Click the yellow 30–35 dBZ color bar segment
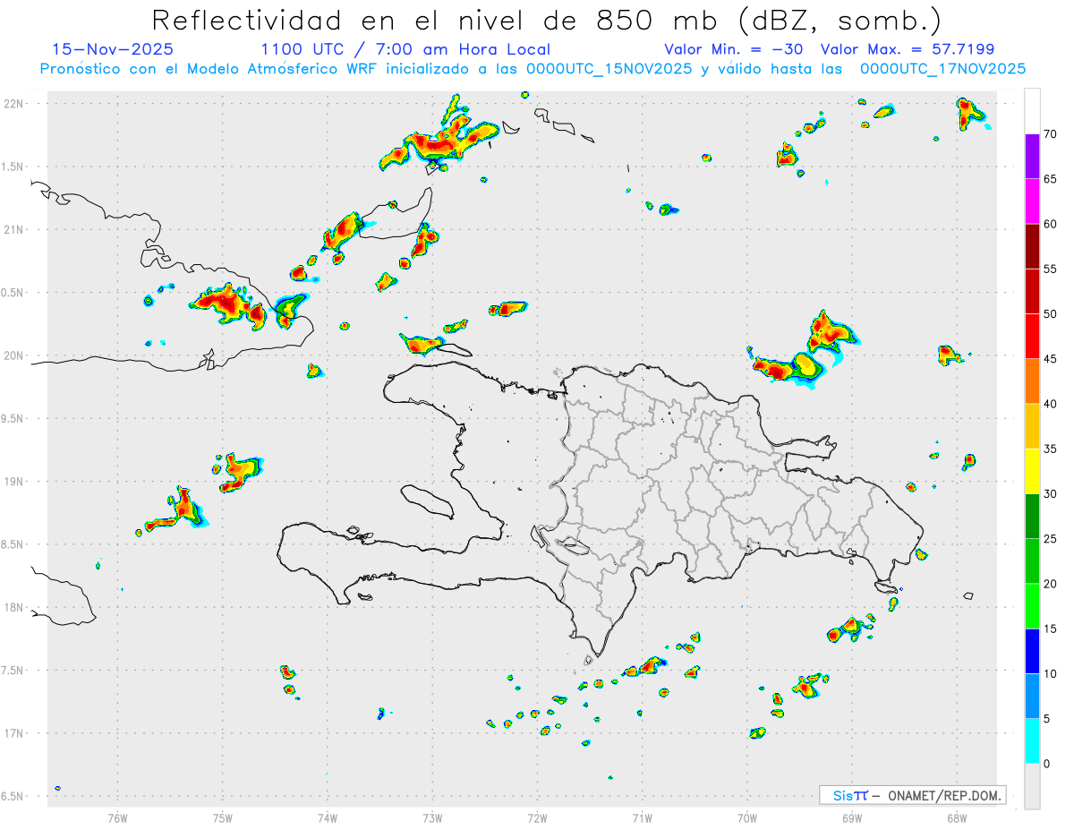Screen dimensions: 1074x830 1032,471
